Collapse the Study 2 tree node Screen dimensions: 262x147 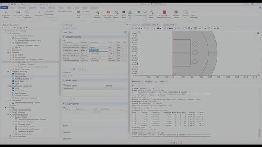pos(5,107)
